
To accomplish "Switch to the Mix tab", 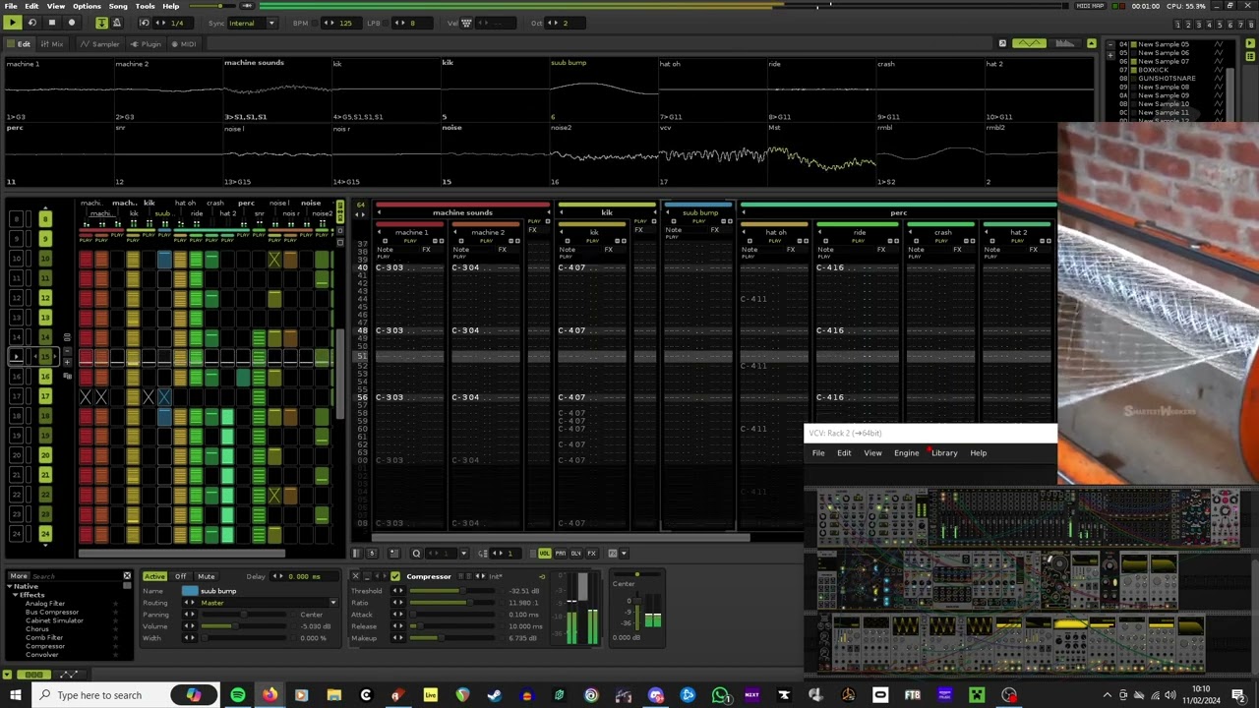I will pos(51,44).
